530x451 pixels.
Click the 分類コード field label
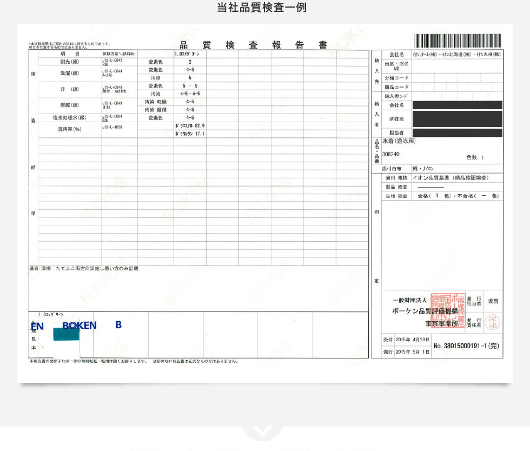point(396,78)
